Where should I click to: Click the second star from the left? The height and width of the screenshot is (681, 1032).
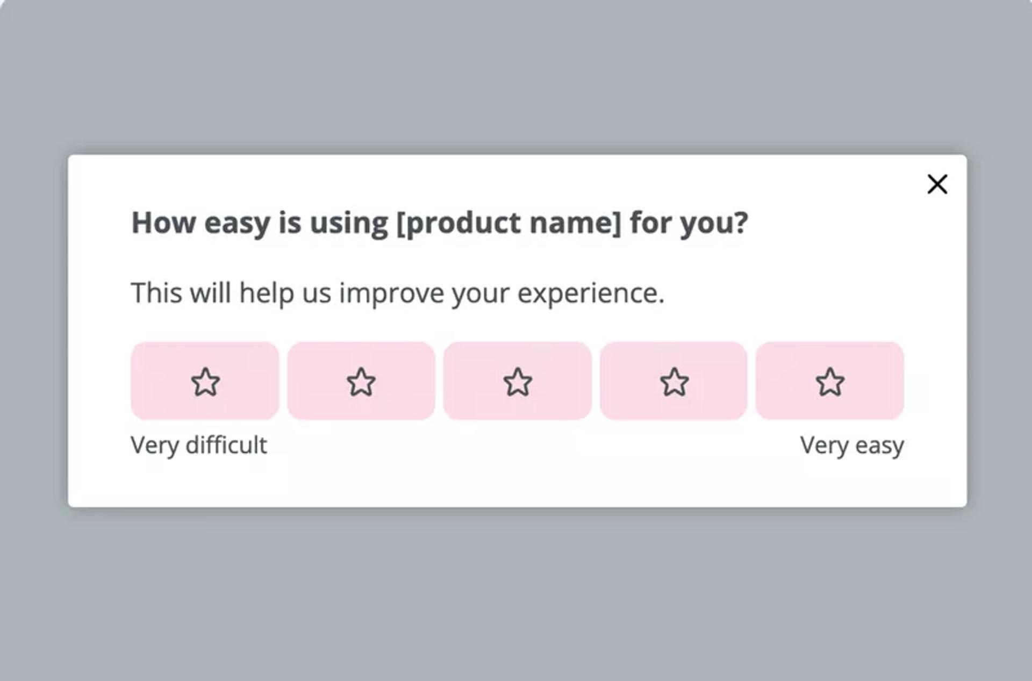[x=362, y=382]
